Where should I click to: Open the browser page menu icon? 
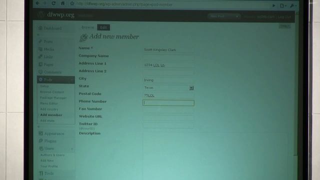point(282,5)
